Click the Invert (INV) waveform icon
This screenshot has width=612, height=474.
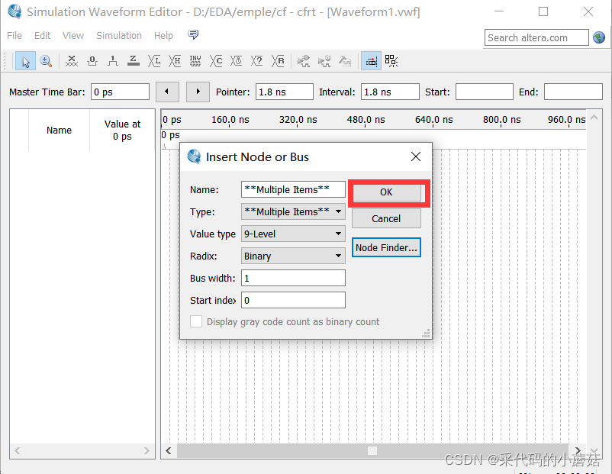tap(195, 61)
